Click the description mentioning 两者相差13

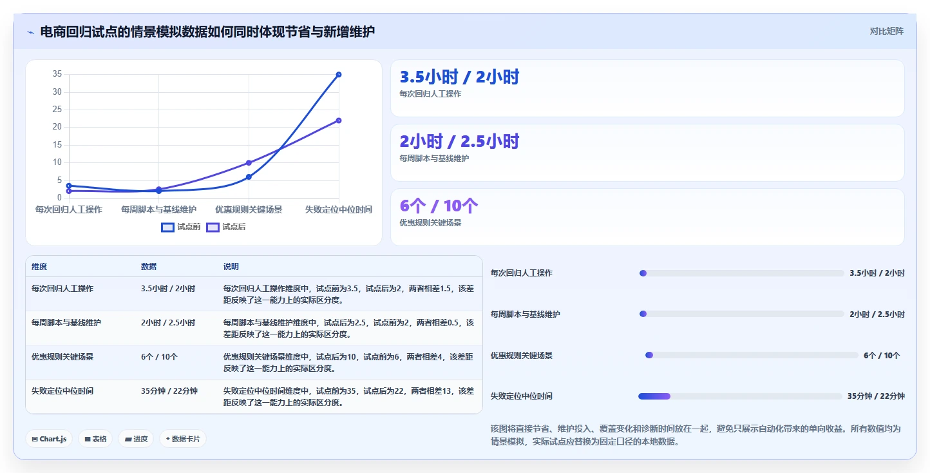pyautogui.click(x=348, y=397)
